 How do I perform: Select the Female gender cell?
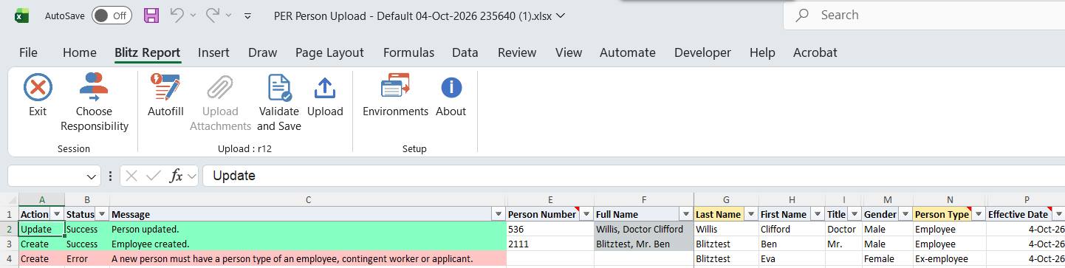point(887,259)
